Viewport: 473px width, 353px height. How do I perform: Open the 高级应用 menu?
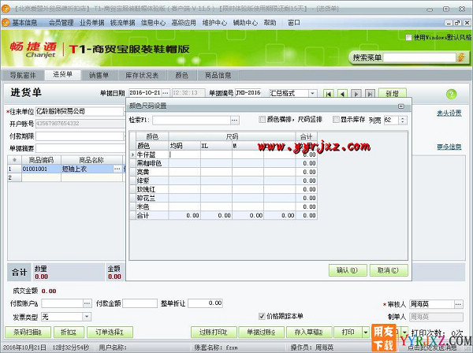coord(184,23)
